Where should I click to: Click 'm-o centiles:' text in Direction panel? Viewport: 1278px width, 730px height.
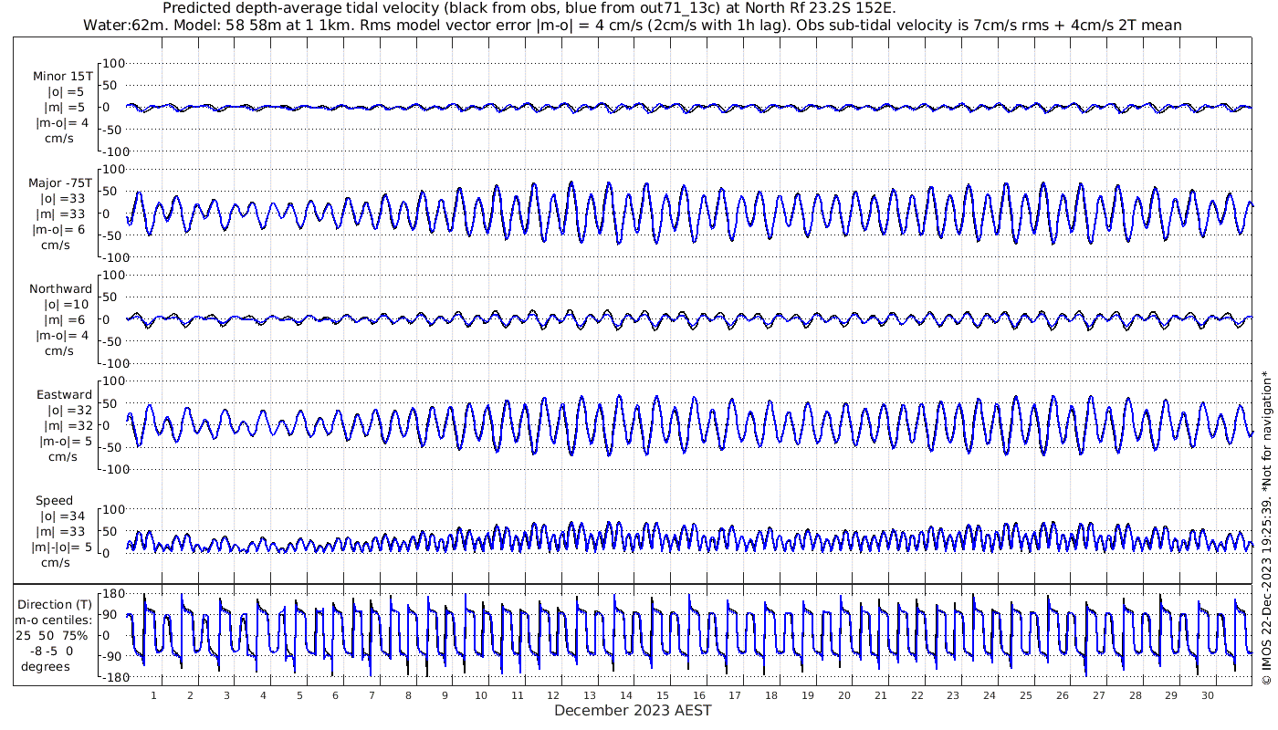52,620
